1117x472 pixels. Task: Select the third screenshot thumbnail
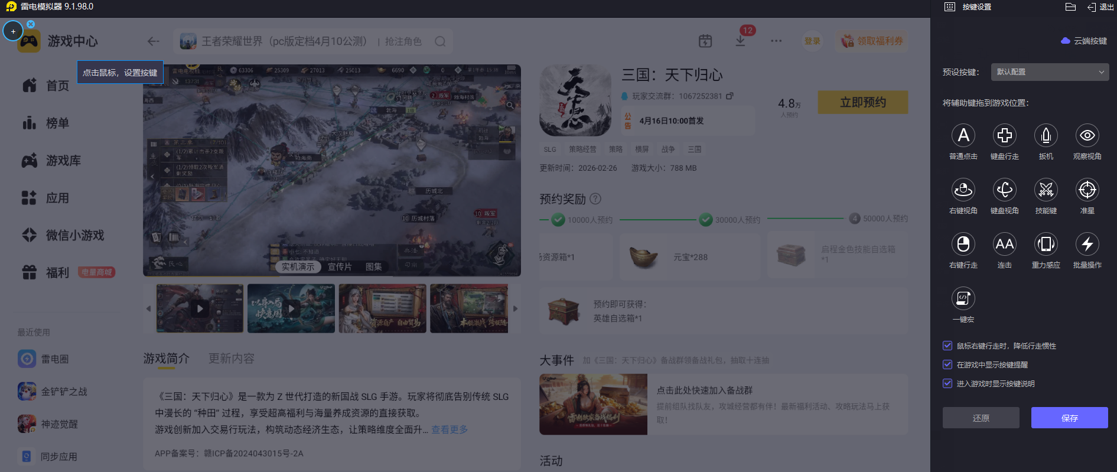(382, 308)
